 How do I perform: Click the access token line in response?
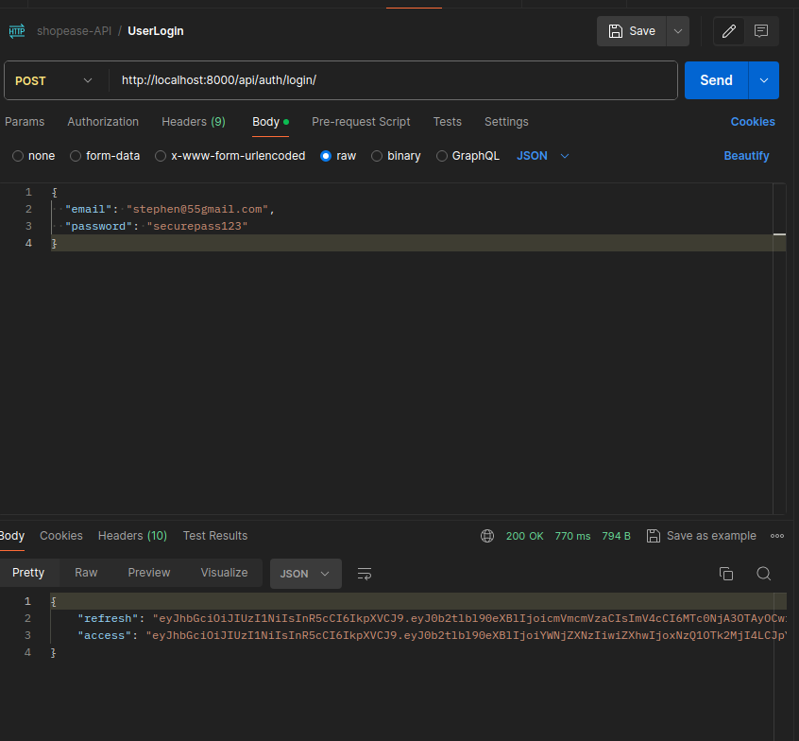(x=433, y=635)
